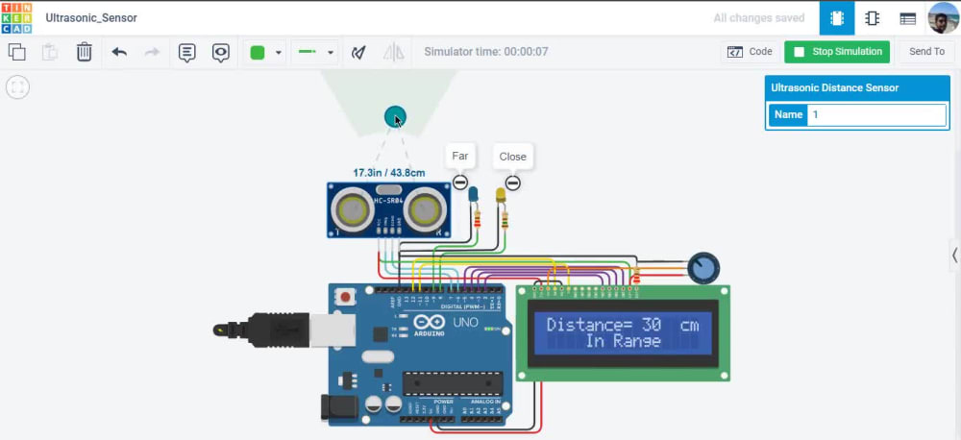Select the HC-SR04 ultrasonic sensor
The height and width of the screenshot is (440, 961).
coord(388,210)
